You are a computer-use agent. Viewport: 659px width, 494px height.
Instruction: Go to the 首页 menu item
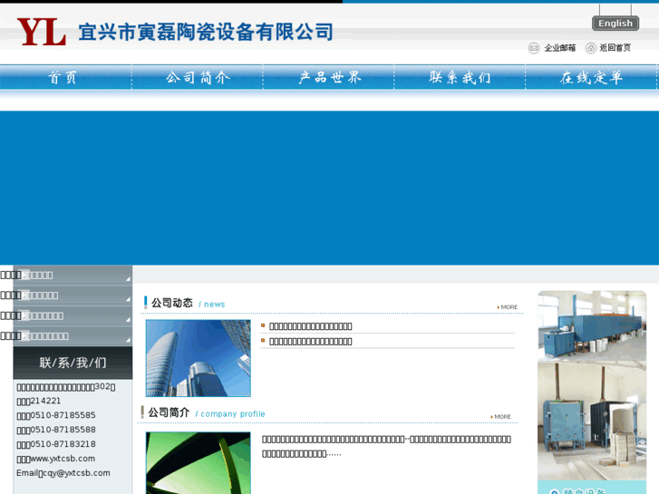click(x=63, y=77)
